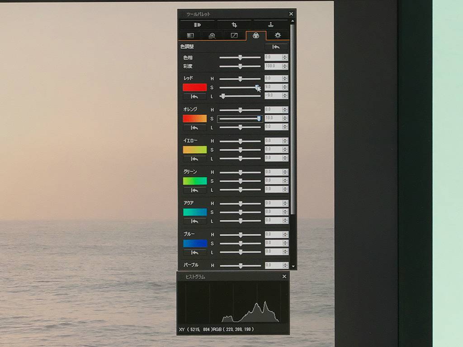Click the 色相 value stepper arrows
Screen dimensions: 463x347
285,57
